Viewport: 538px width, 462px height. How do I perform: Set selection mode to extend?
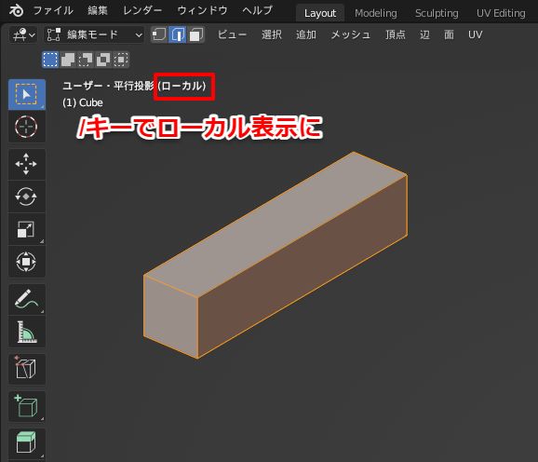(x=68, y=60)
